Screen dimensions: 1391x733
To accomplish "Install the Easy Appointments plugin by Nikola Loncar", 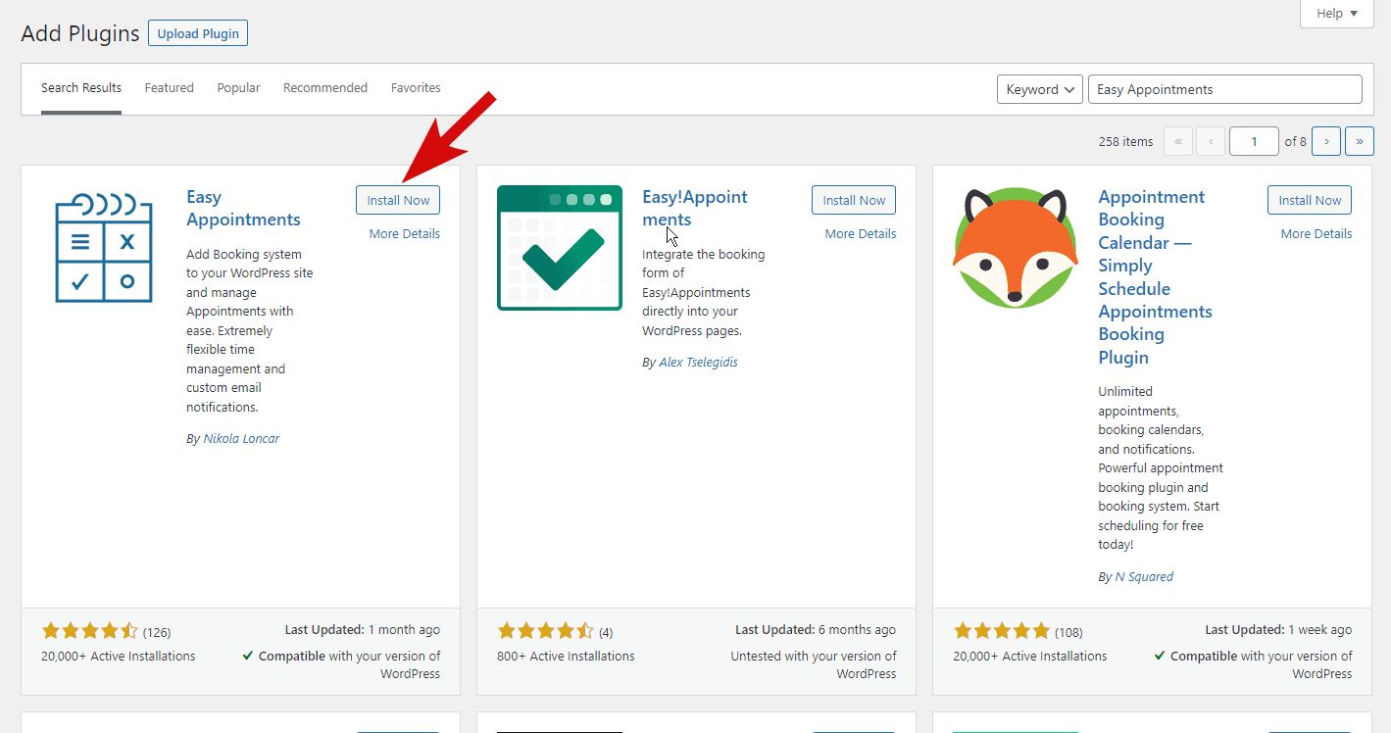I will 398,200.
